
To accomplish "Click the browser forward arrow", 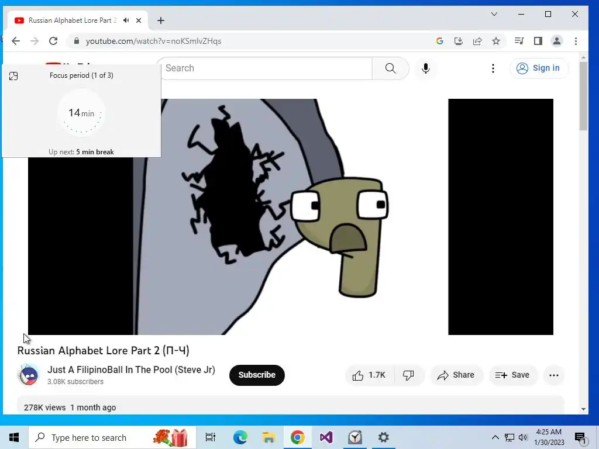I will click(x=35, y=42).
